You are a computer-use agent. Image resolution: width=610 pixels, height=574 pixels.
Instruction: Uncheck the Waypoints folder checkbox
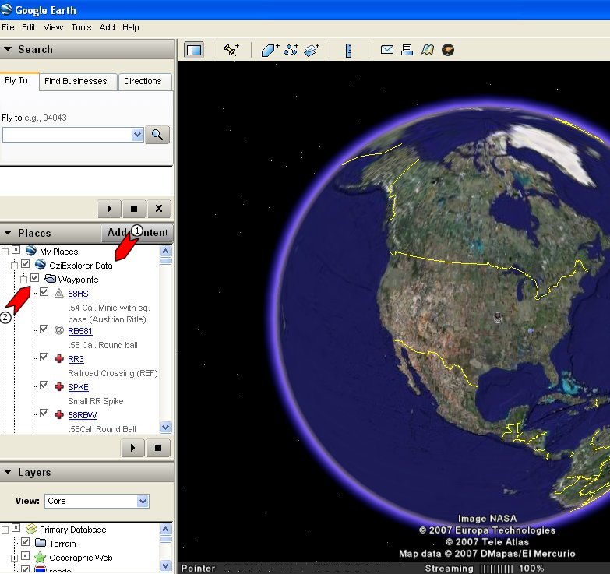point(34,278)
